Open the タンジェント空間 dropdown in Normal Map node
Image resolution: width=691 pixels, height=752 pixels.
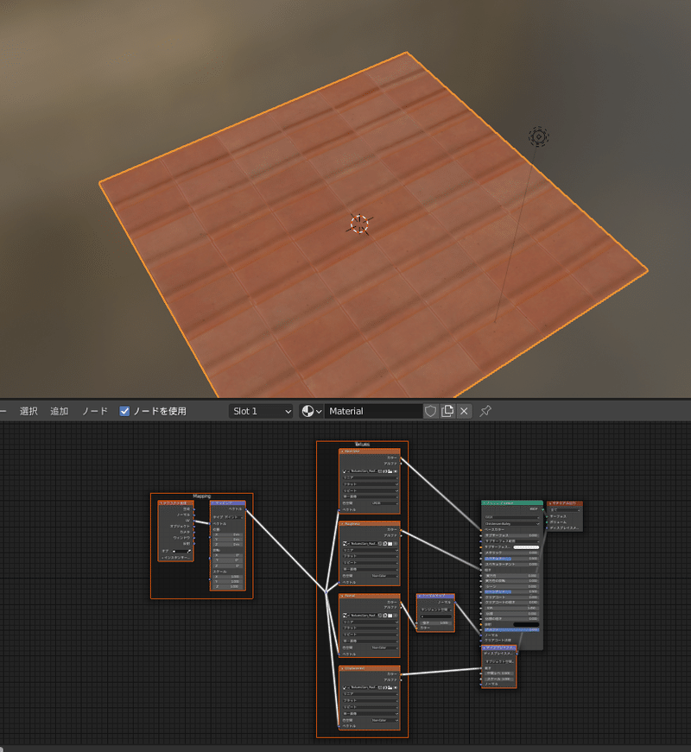coord(436,610)
